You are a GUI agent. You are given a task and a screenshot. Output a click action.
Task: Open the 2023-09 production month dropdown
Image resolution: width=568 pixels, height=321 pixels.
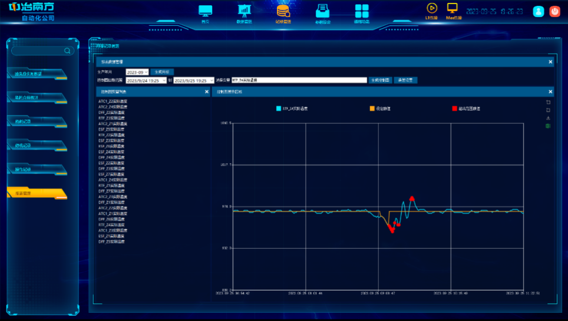(x=137, y=71)
